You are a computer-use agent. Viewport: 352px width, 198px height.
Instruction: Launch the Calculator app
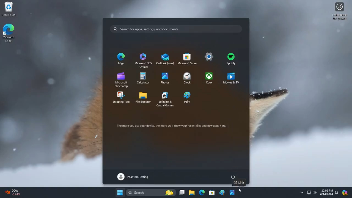(x=143, y=78)
